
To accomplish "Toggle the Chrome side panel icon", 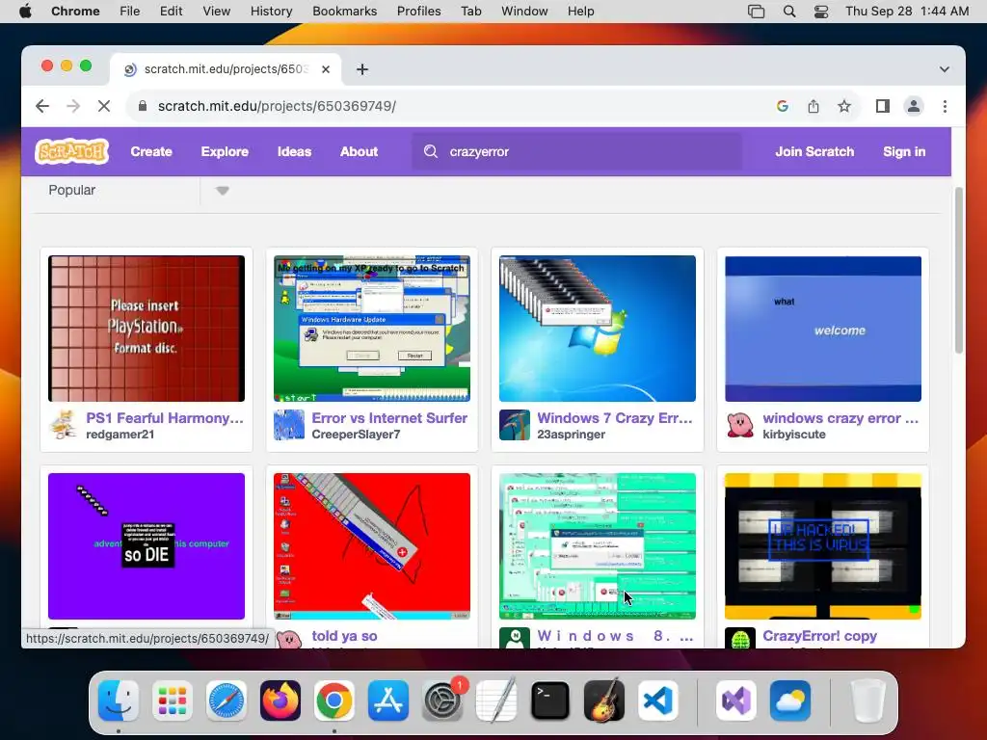I will (883, 106).
